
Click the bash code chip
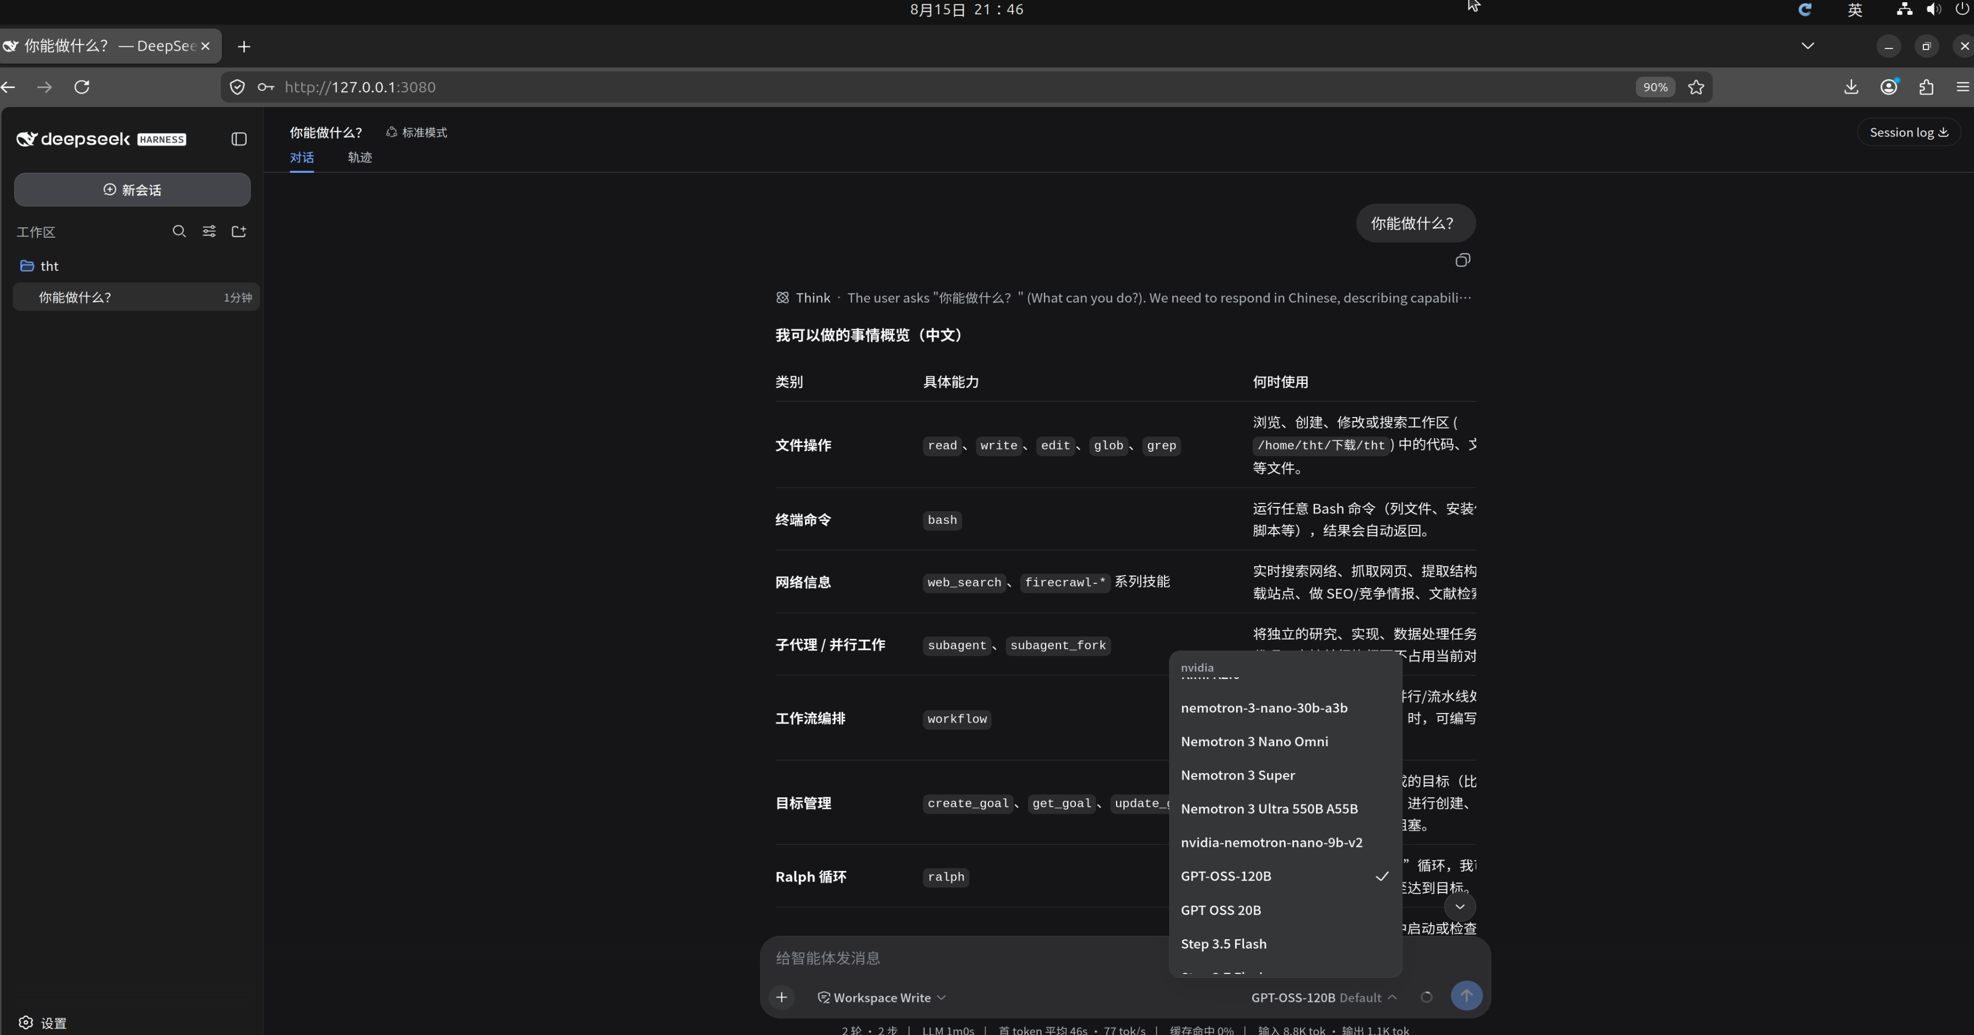tap(943, 521)
